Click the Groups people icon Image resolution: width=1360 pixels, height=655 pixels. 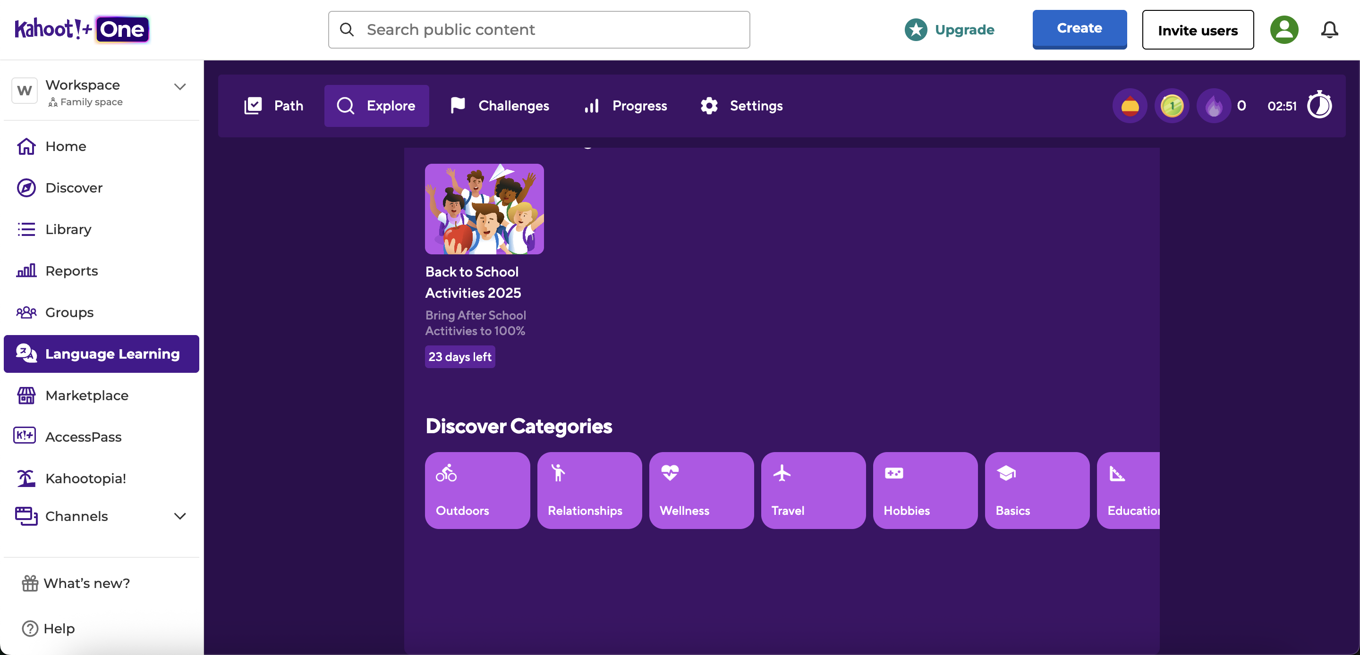pos(26,312)
